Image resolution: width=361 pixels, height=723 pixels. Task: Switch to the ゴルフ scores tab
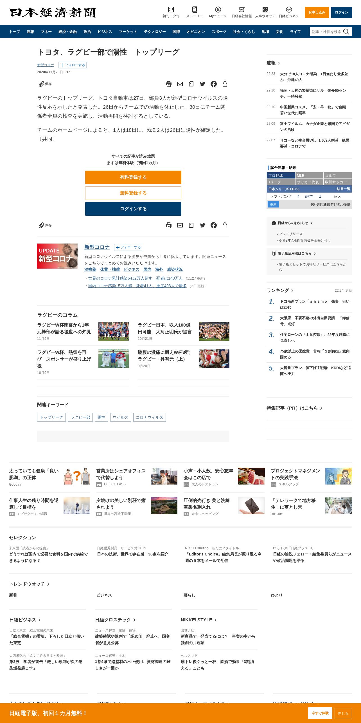[338, 175]
